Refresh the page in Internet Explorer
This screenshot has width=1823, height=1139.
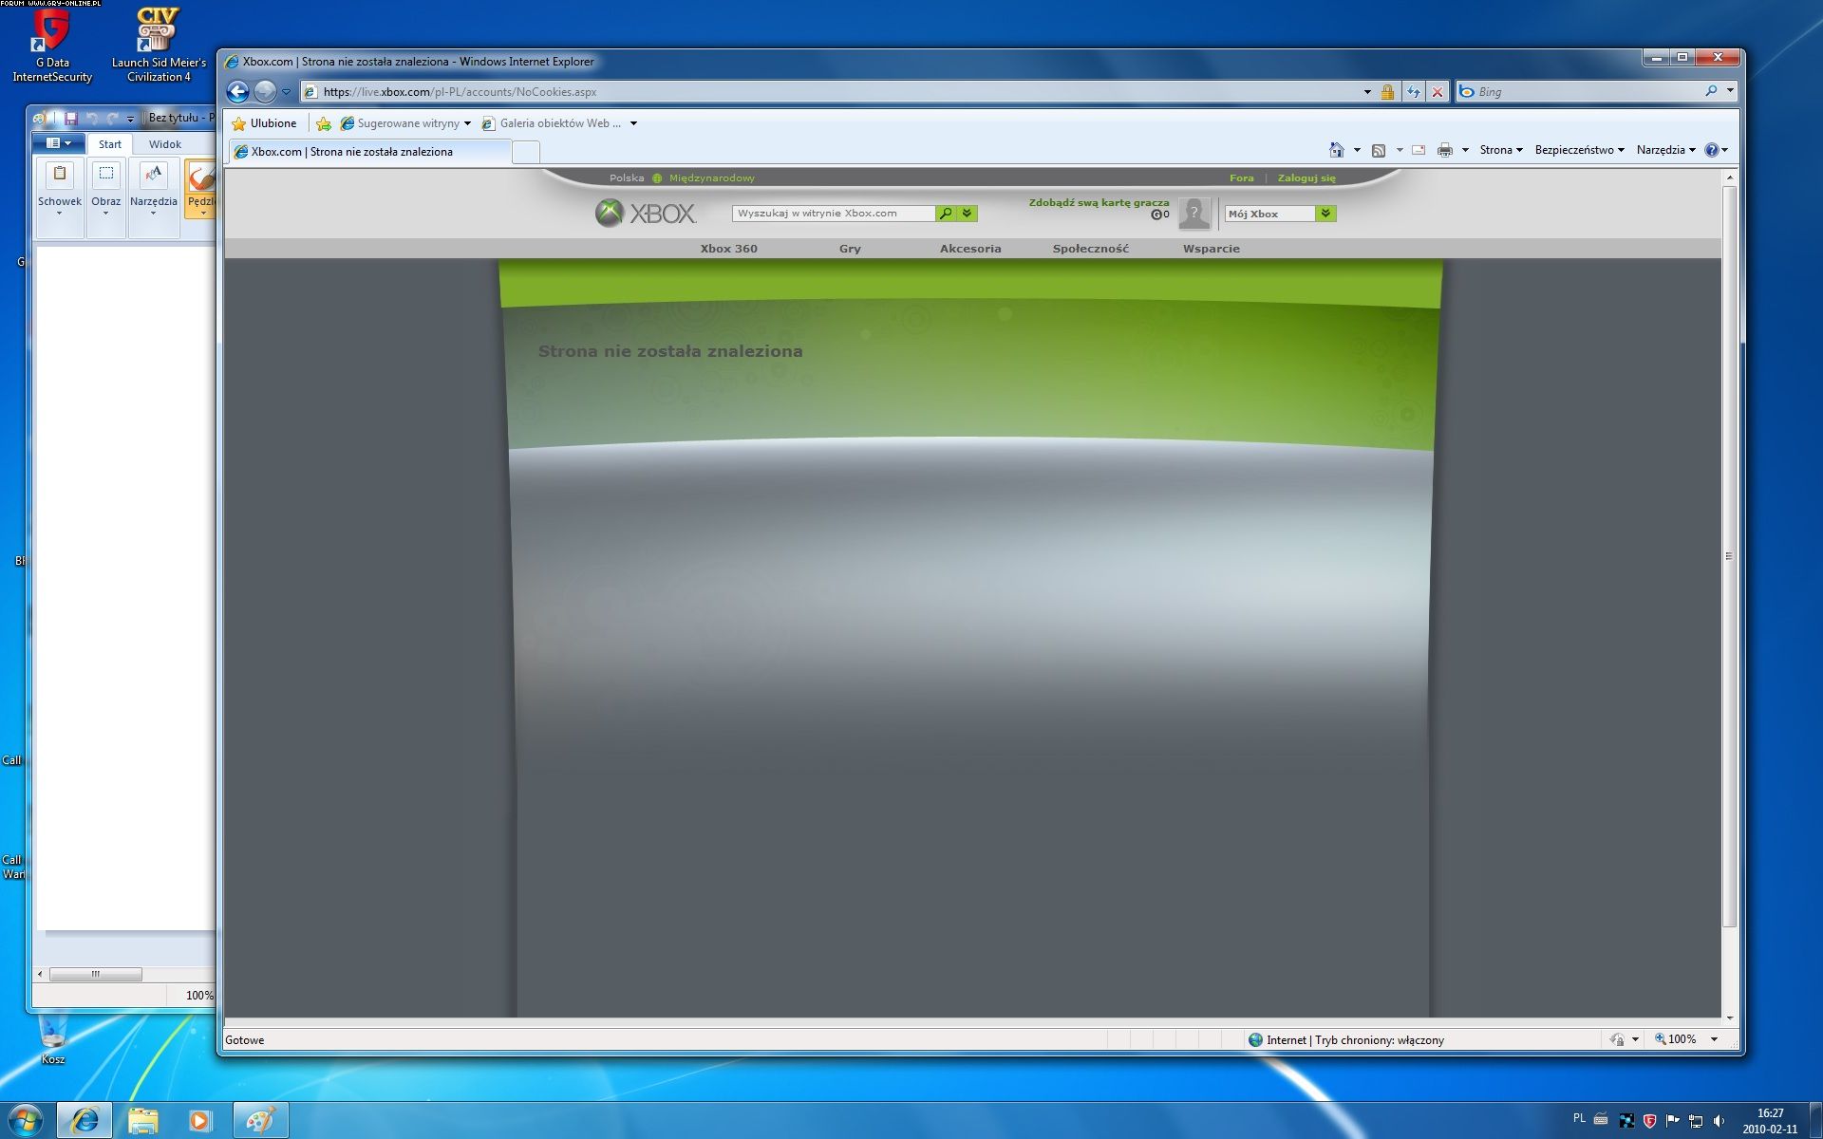[1414, 92]
